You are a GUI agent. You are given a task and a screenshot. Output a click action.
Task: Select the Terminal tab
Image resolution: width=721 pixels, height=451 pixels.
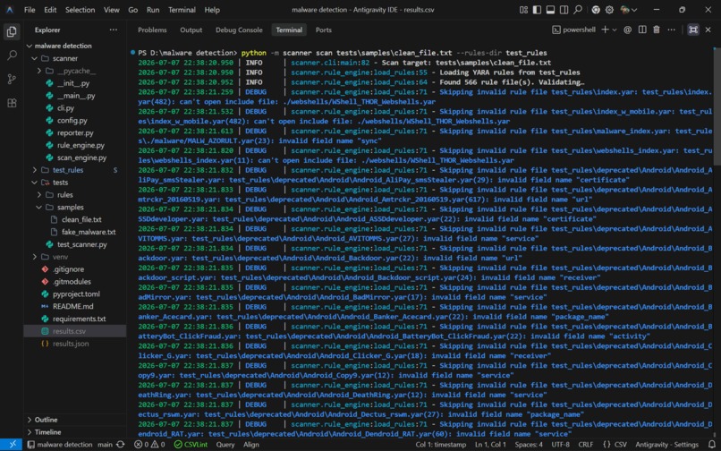pyautogui.click(x=289, y=30)
